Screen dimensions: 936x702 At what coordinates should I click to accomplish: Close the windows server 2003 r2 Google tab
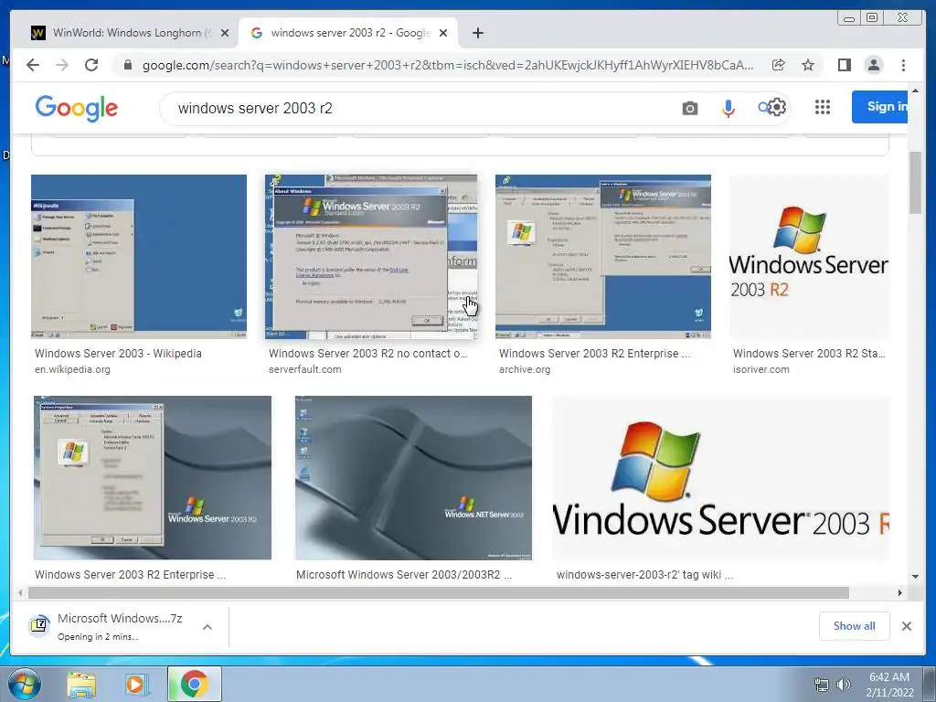[443, 33]
